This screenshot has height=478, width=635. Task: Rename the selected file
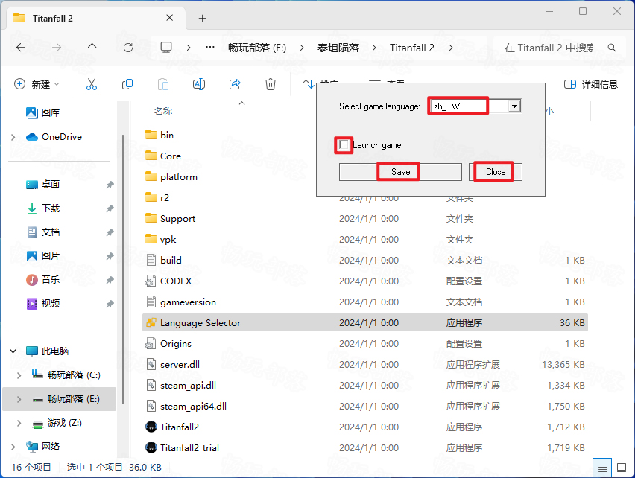(199, 84)
